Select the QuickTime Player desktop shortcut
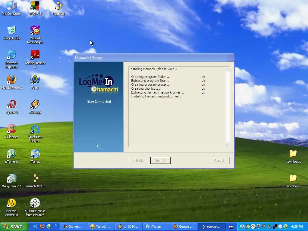The image size is (308, 231). pos(35,133)
